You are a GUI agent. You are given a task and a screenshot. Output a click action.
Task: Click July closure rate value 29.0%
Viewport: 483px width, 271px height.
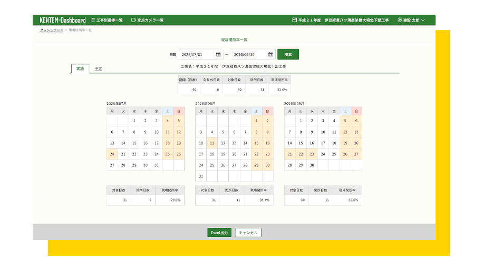(176, 200)
